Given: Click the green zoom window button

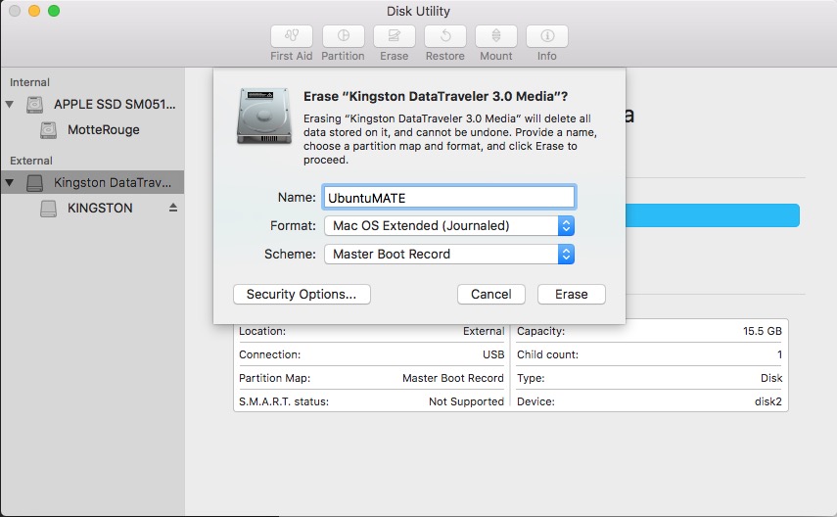Looking at the screenshot, I should [54, 11].
